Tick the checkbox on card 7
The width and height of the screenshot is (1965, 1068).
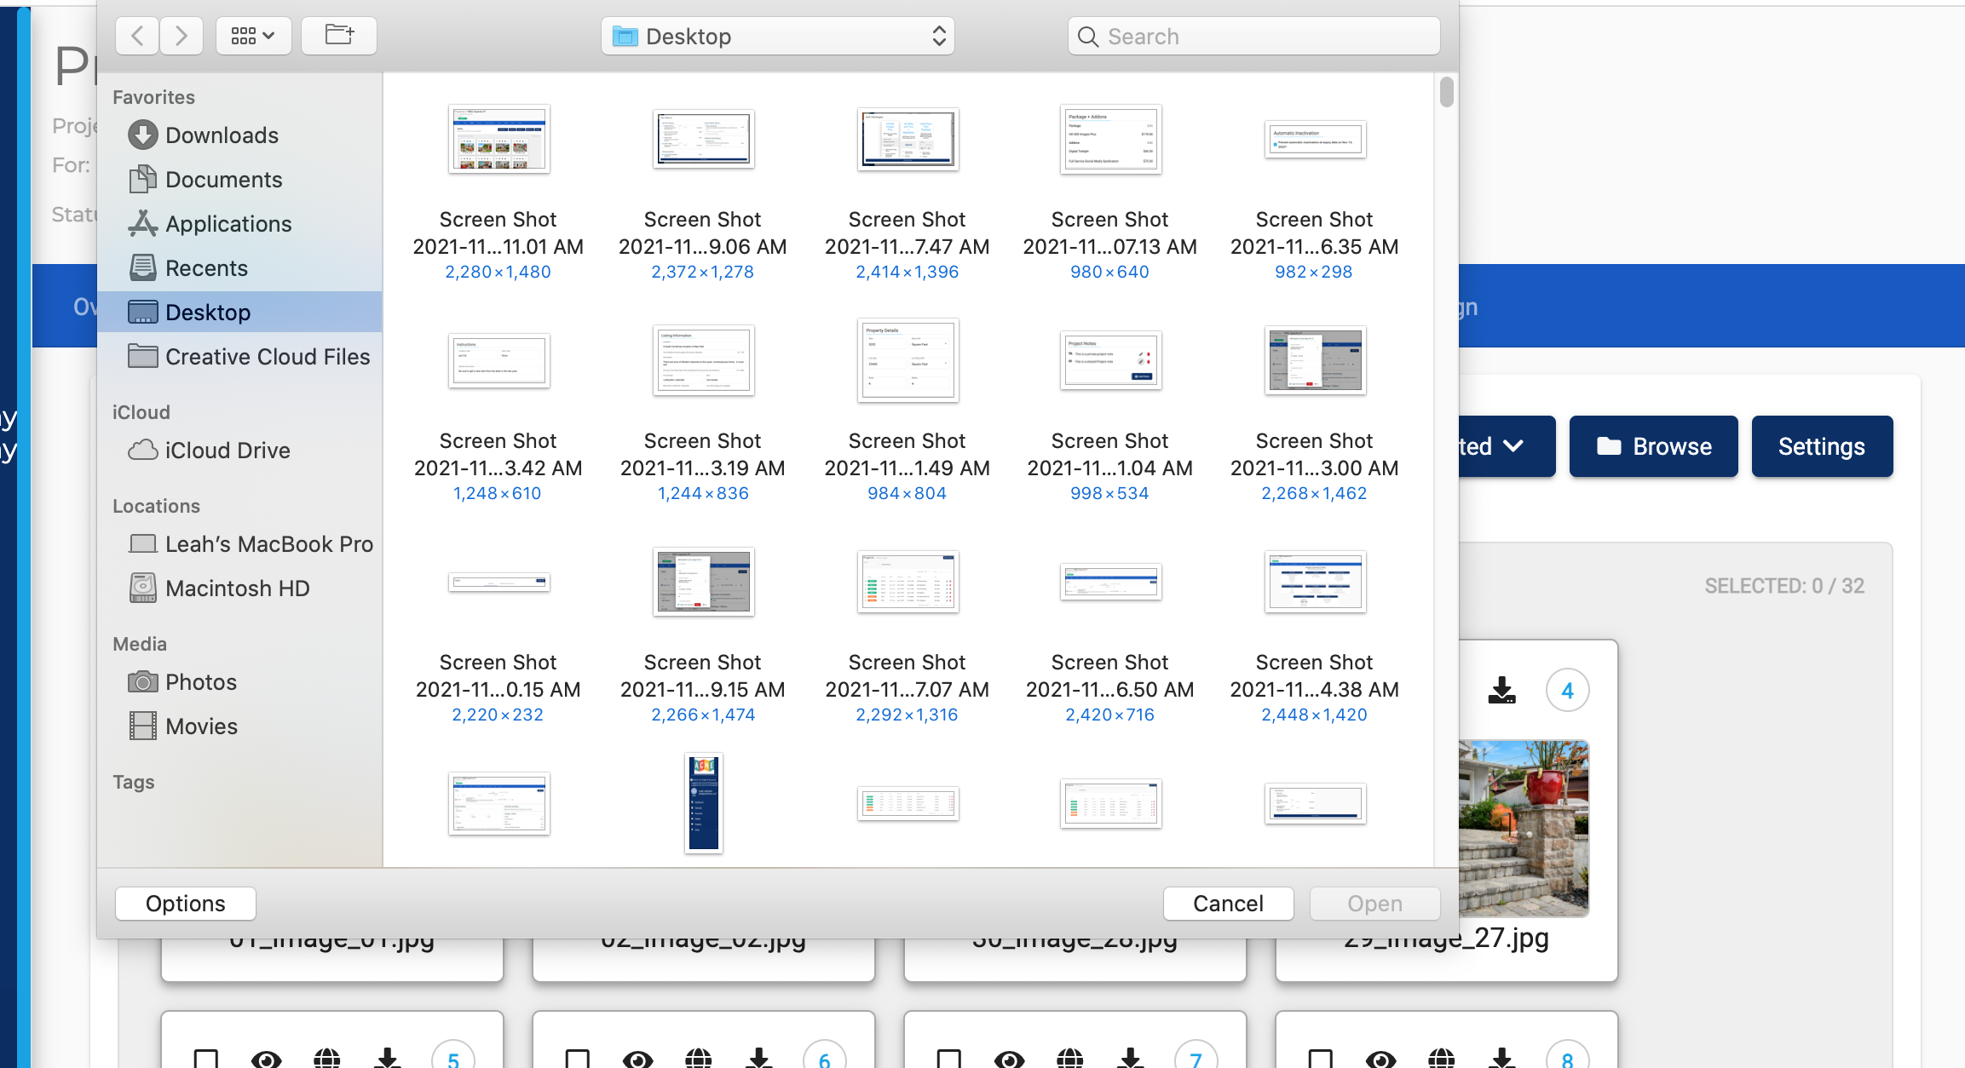click(948, 1059)
